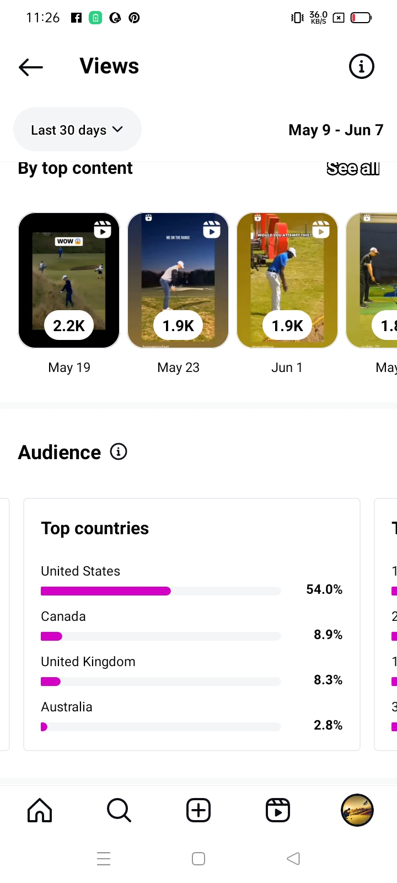The height and width of the screenshot is (883, 397).
Task: Open the Reels tab
Action: 278,810
